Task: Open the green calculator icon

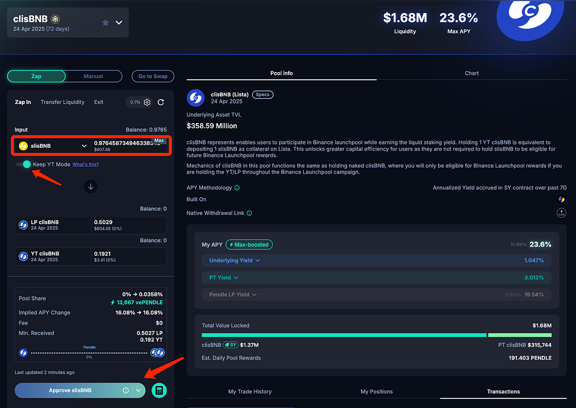Action: click(x=159, y=391)
